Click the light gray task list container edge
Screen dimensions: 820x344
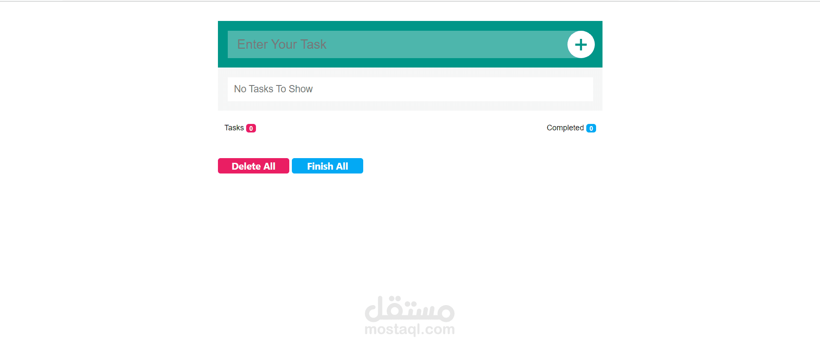pos(410,106)
